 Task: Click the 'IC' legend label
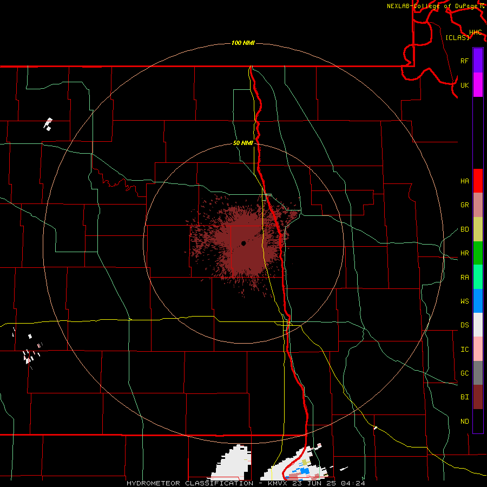tap(464, 350)
